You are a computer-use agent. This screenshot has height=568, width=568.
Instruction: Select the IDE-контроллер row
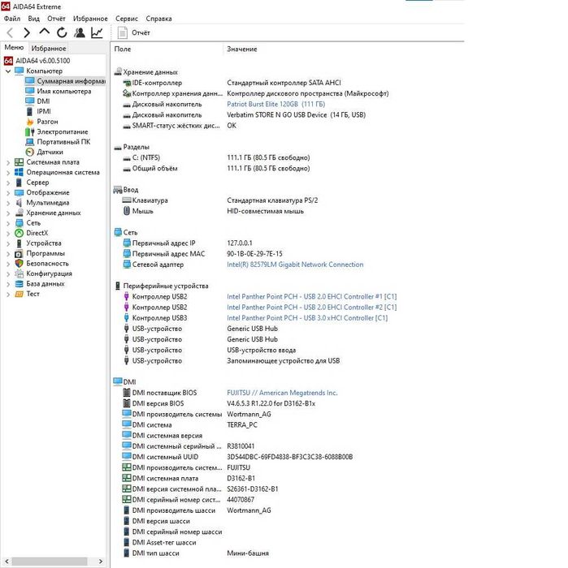[x=232, y=83]
